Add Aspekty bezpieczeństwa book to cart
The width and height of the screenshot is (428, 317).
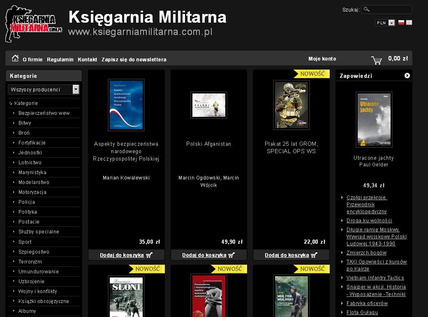click(122, 255)
